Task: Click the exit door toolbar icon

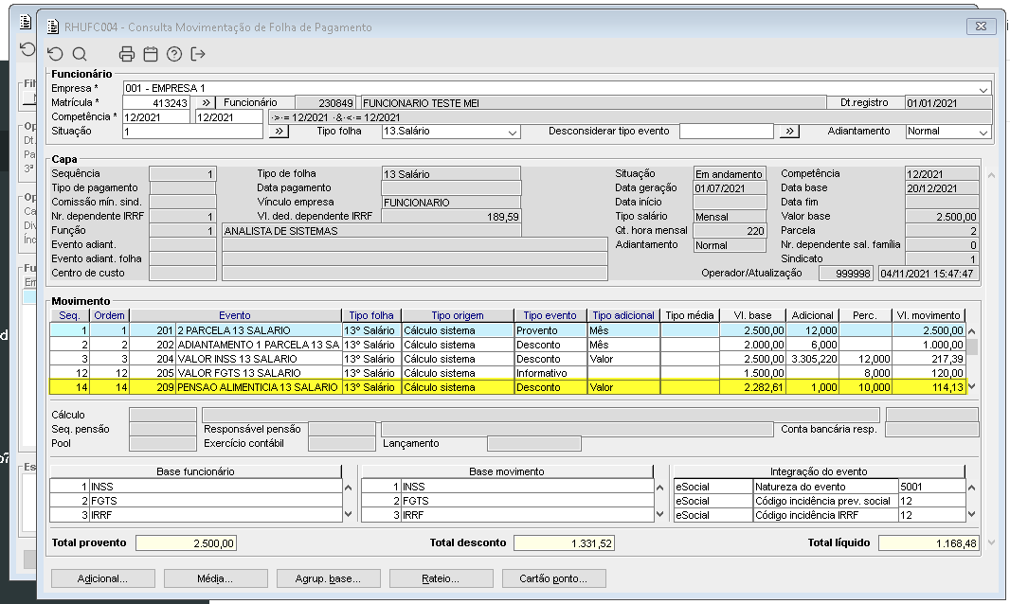Action: pyautogui.click(x=198, y=54)
